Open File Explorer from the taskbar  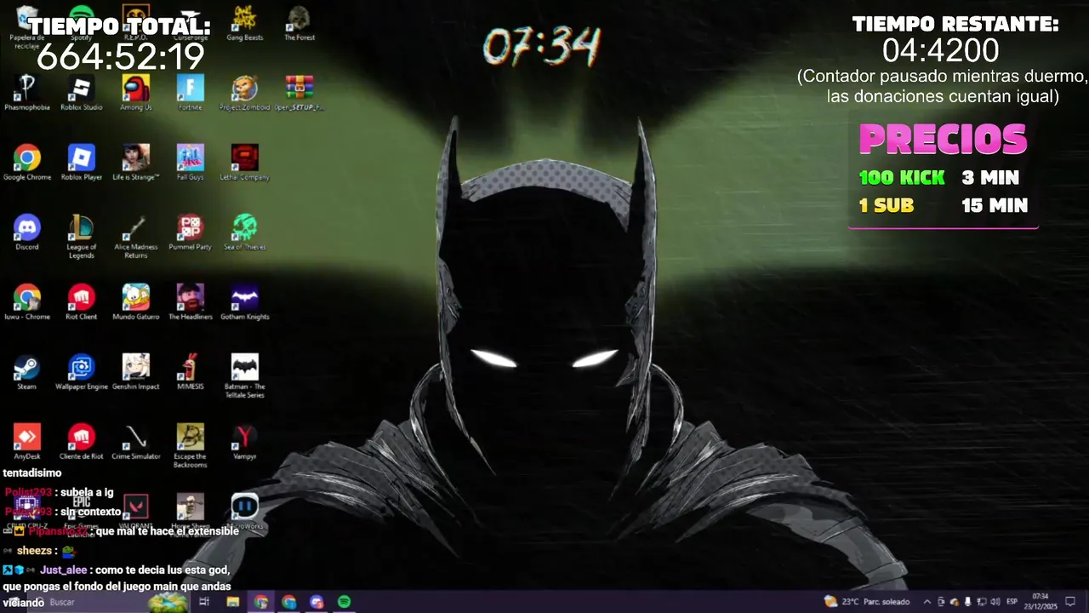tap(233, 602)
